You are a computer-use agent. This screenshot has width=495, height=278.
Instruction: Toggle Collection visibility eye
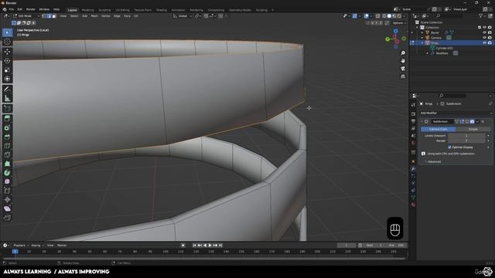[x=485, y=28]
